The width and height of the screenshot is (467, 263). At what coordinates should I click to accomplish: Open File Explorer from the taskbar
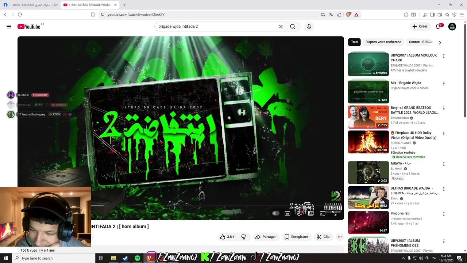(113, 258)
